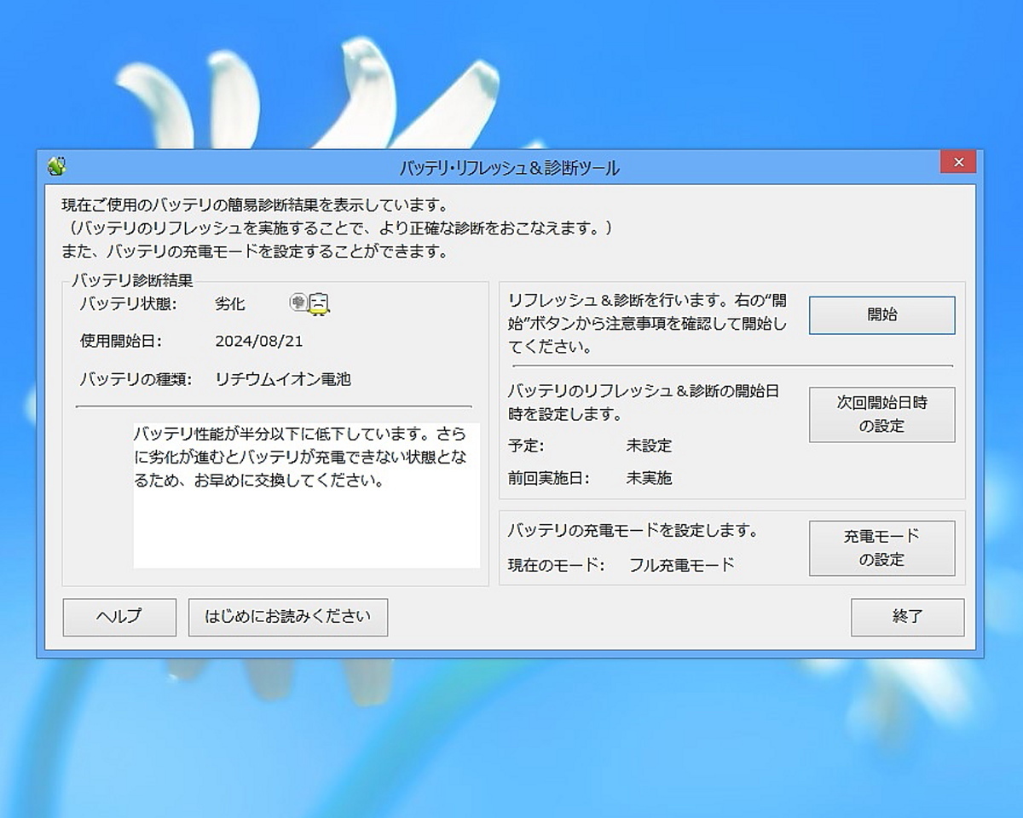Click the フル充電モード current mode value
1023x818 pixels.
point(682,565)
